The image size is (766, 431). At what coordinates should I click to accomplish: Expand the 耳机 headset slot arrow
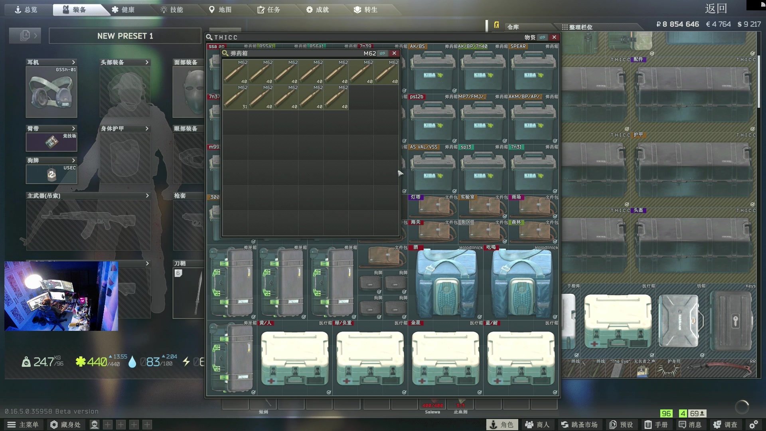pyautogui.click(x=73, y=62)
